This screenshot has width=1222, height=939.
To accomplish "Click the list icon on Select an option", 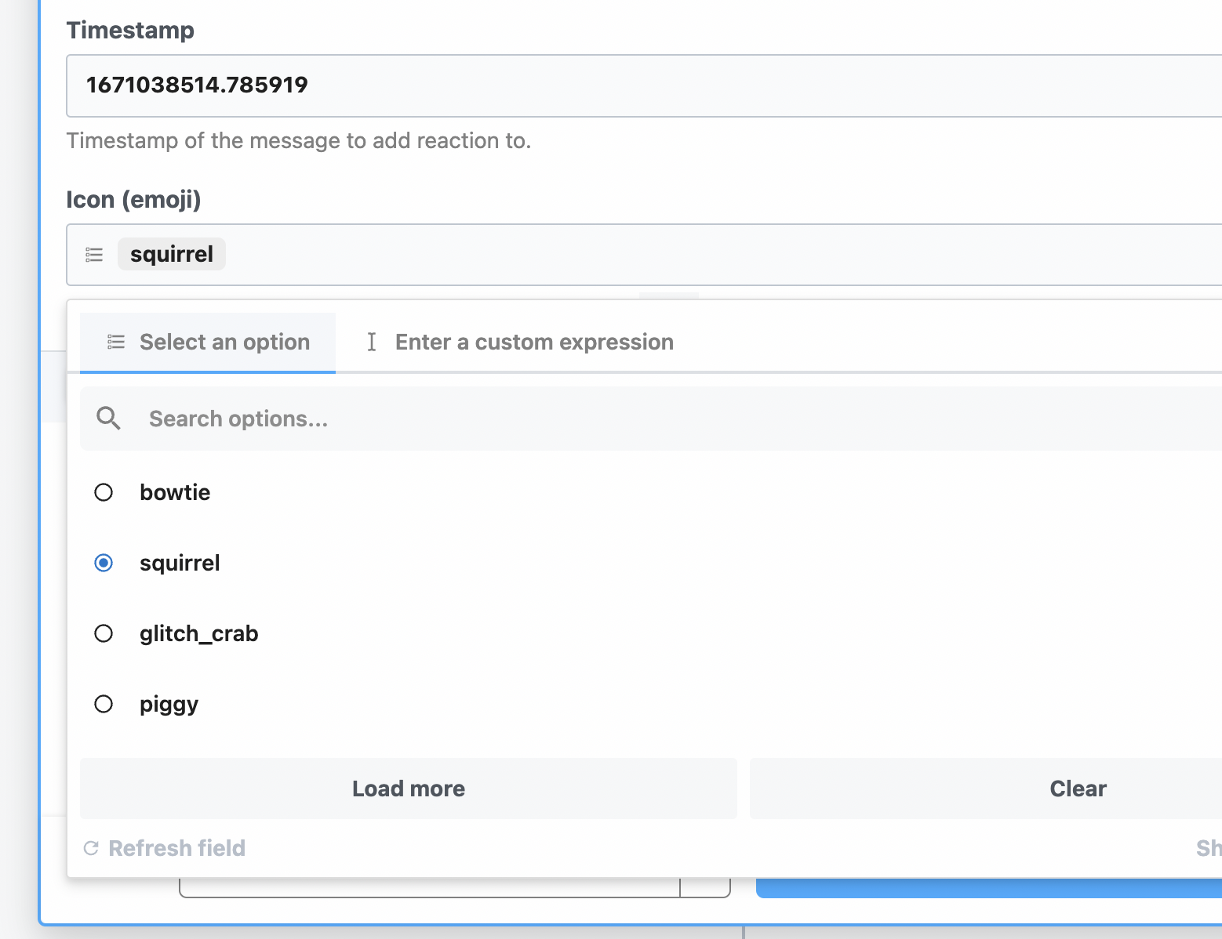I will pyautogui.click(x=115, y=342).
